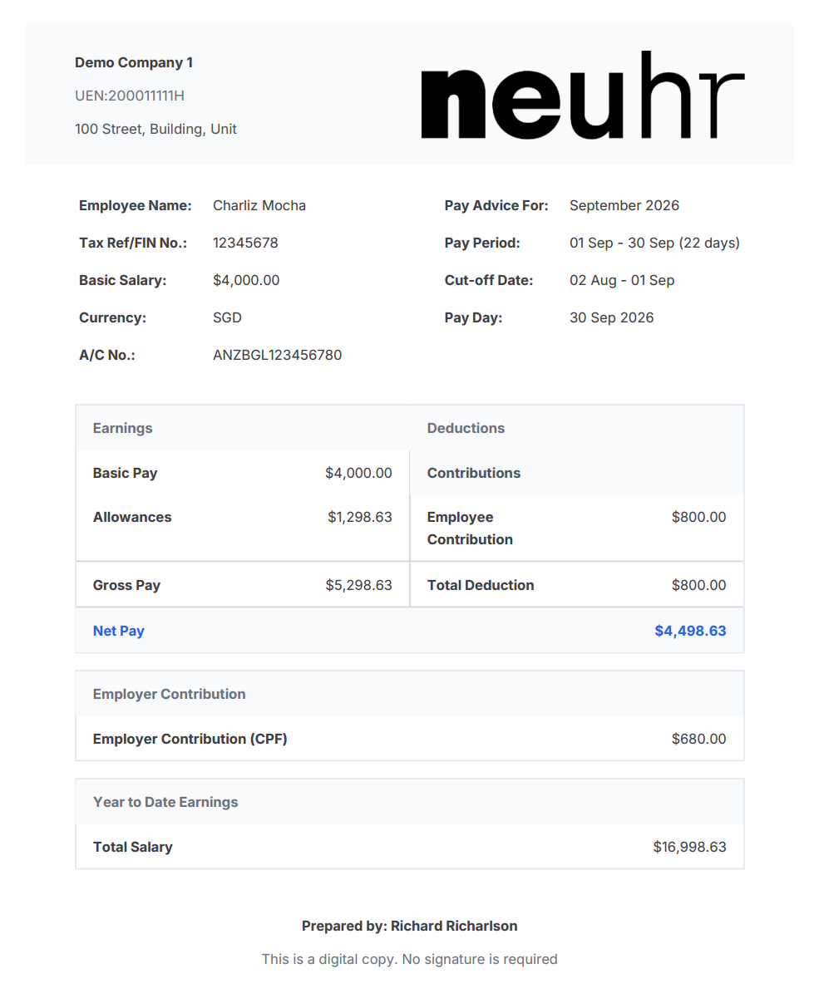Click the 'Cut-off Date:' label
The width and height of the screenshot is (819, 1008).
click(489, 280)
